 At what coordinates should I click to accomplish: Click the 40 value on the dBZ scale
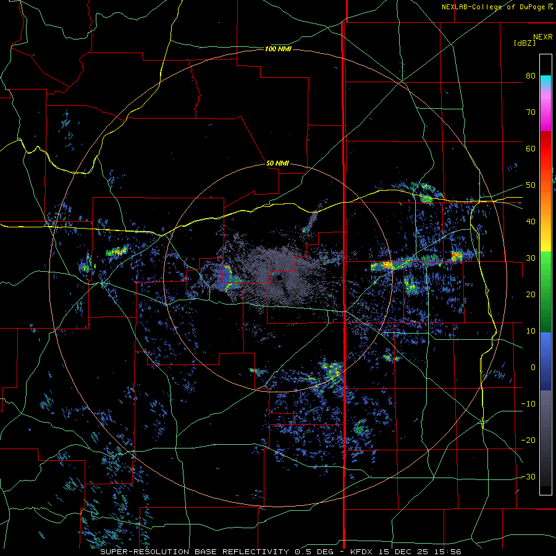pos(531,222)
